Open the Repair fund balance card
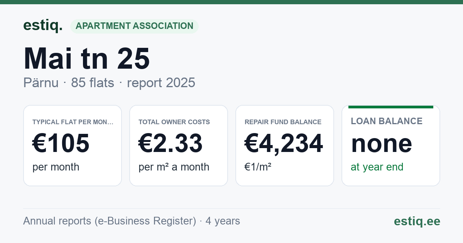The height and width of the screenshot is (243, 463). coord(285,145)
